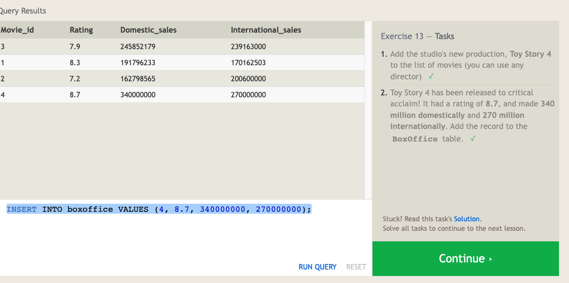This screenshot has width=569, height=283.
Task: Click the RESET button
Action: pyautogui.click(x=356, y=267)
